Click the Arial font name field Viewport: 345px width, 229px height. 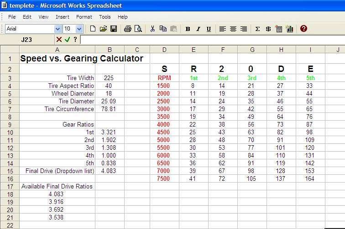(30, 29)
